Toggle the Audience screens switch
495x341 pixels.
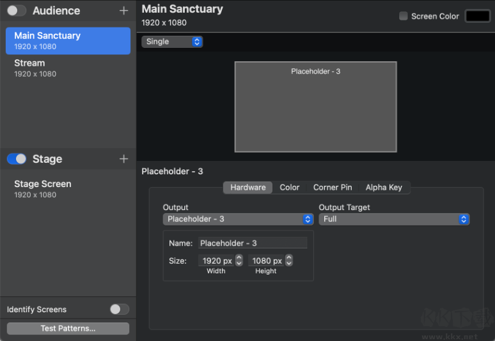[x=17, y=11]
